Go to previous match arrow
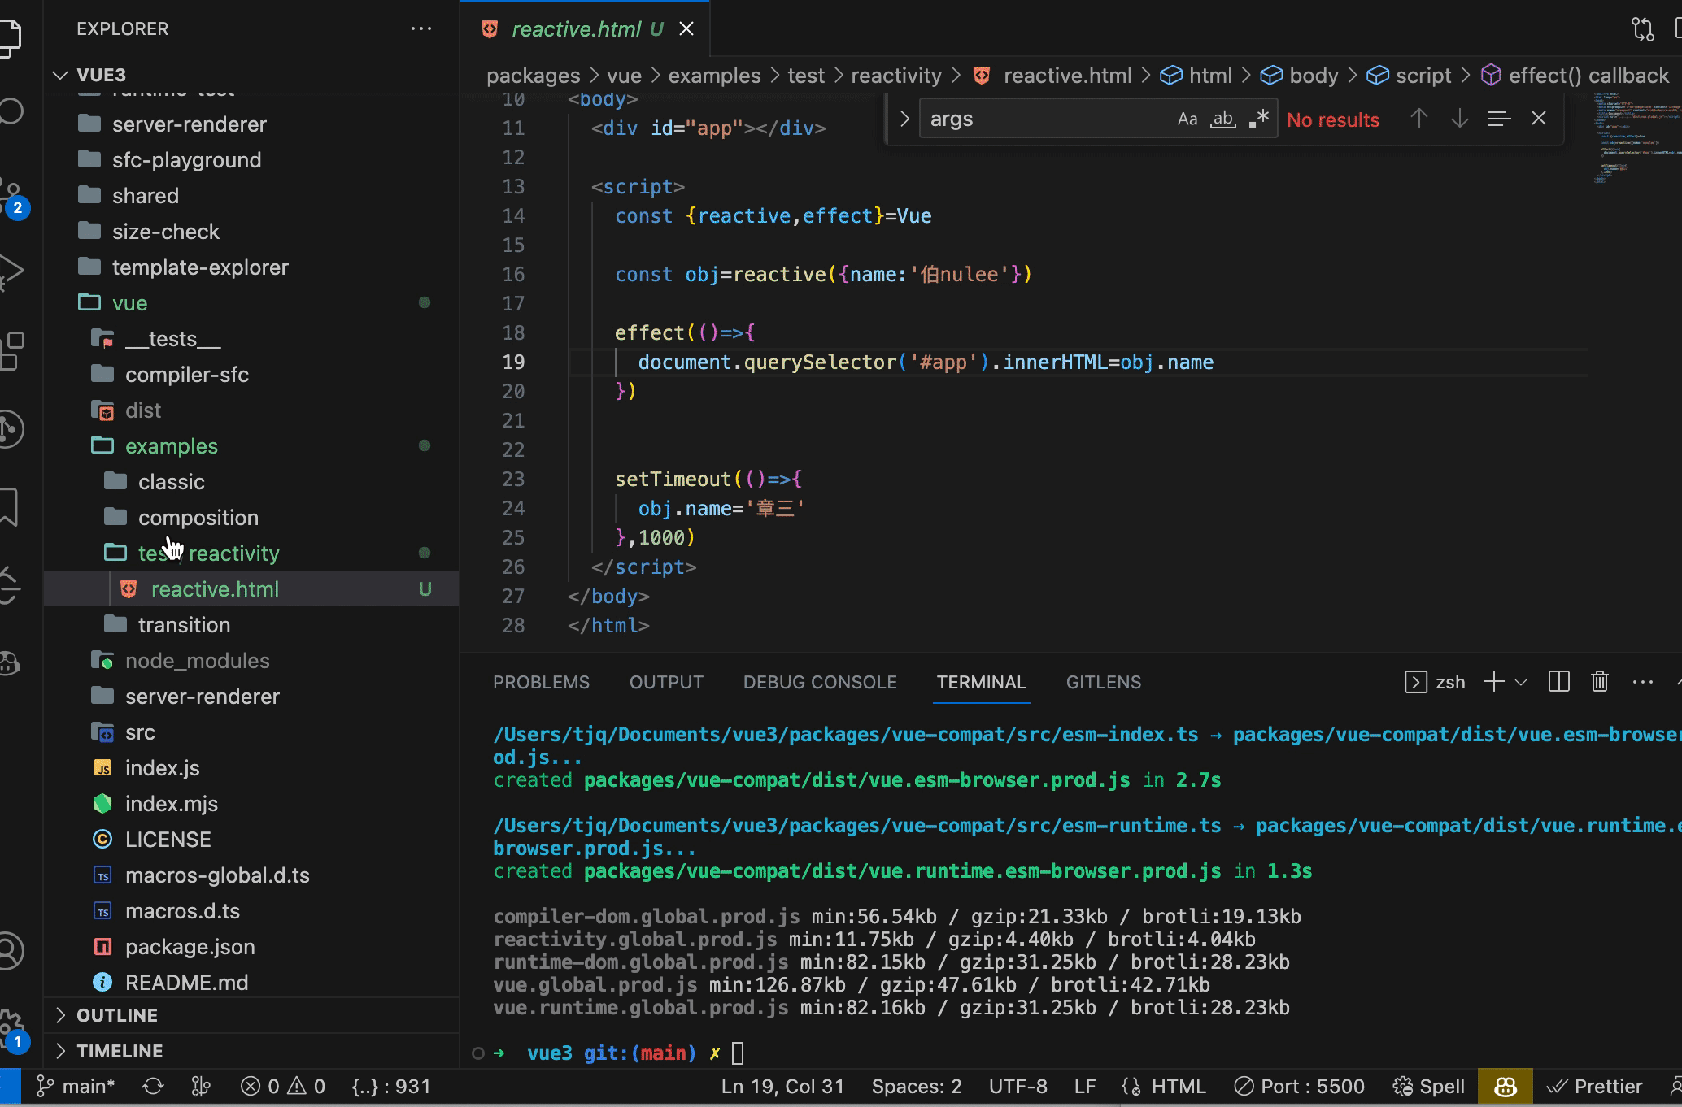1682x1107 pixels. tap(1418, 119)
